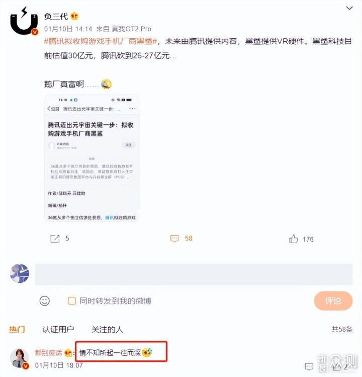Open comments via the speech bubble icon
This screenshot has width=362, height=377.
(x=174, y=239)
